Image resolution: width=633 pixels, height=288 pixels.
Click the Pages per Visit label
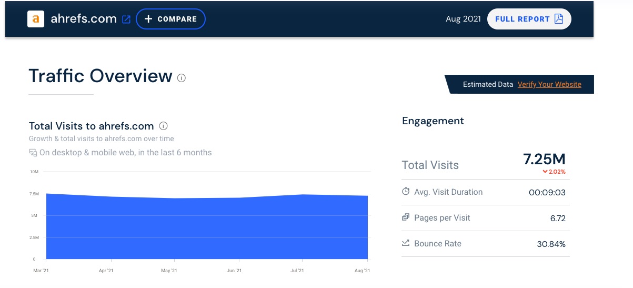click(x=442, y=217)
